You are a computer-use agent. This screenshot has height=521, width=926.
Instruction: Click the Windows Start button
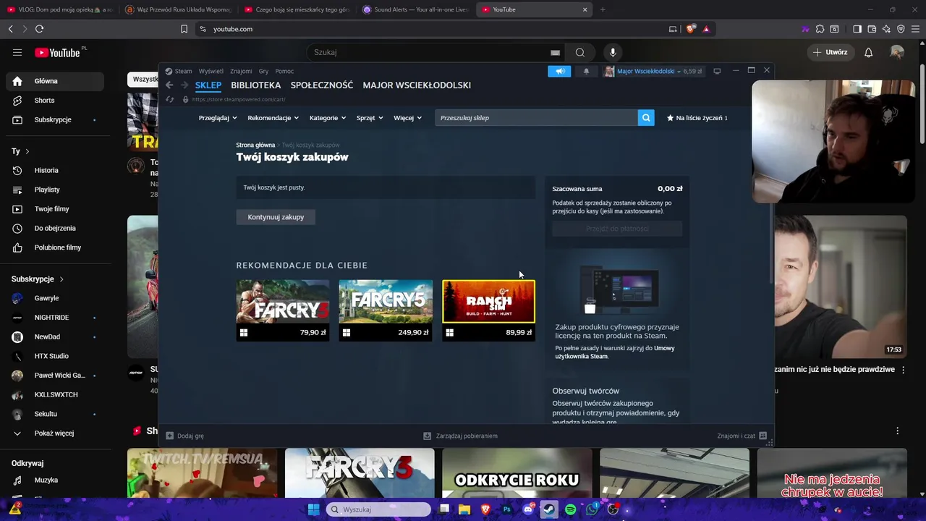coord(313,509)
